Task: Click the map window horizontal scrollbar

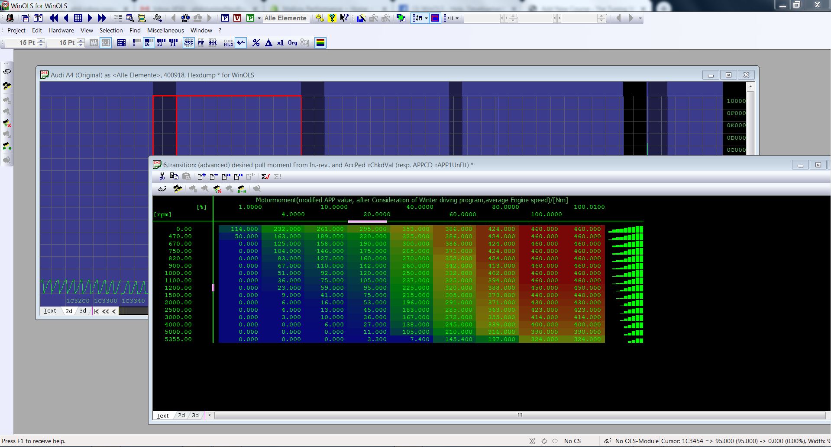Action: tap(520, 415)
